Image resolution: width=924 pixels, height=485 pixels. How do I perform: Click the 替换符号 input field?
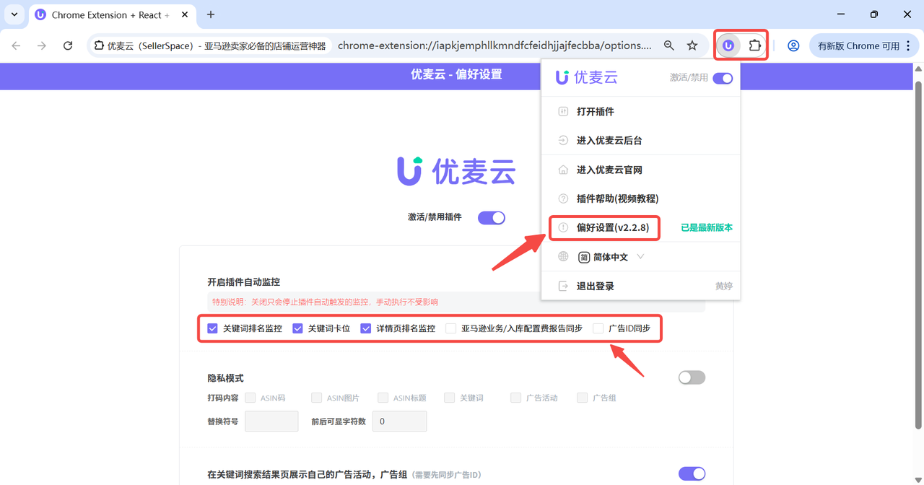pos(271,421)
